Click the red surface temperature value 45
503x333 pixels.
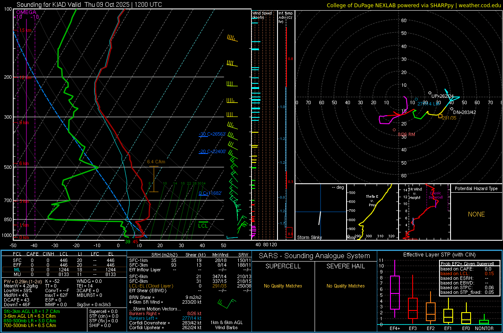(x=136, y=242)
